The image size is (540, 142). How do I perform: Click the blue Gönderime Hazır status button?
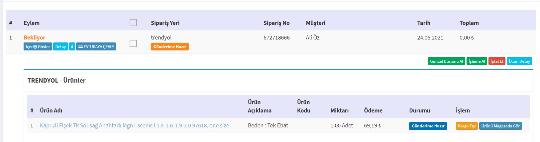[x=428, y=126]
